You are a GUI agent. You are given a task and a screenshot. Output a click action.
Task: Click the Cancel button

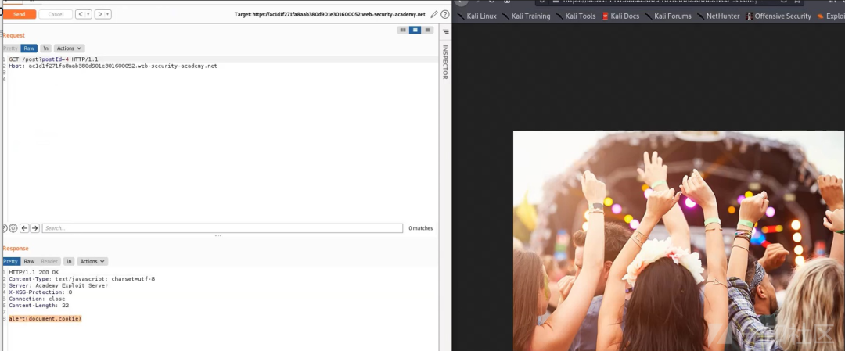(56, 15)
